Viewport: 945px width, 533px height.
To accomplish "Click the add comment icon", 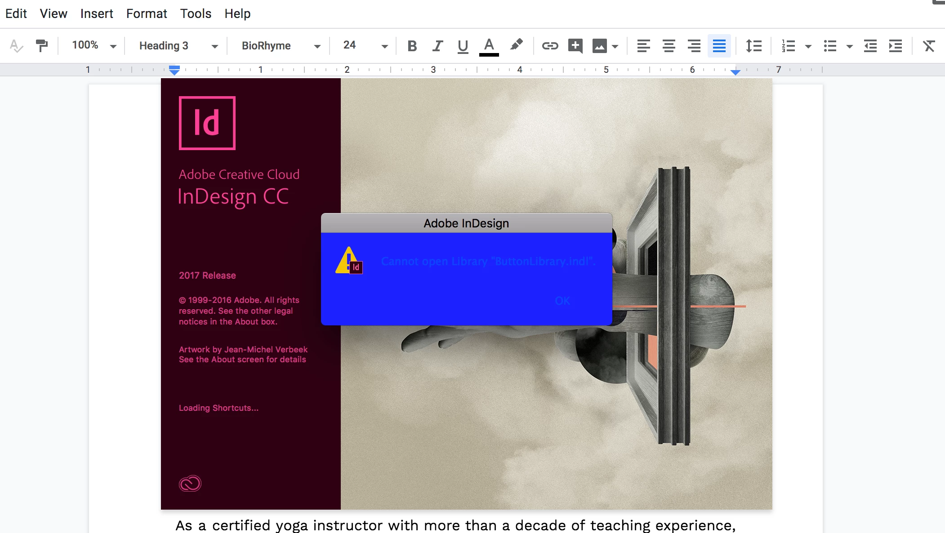I will (575, 46).
